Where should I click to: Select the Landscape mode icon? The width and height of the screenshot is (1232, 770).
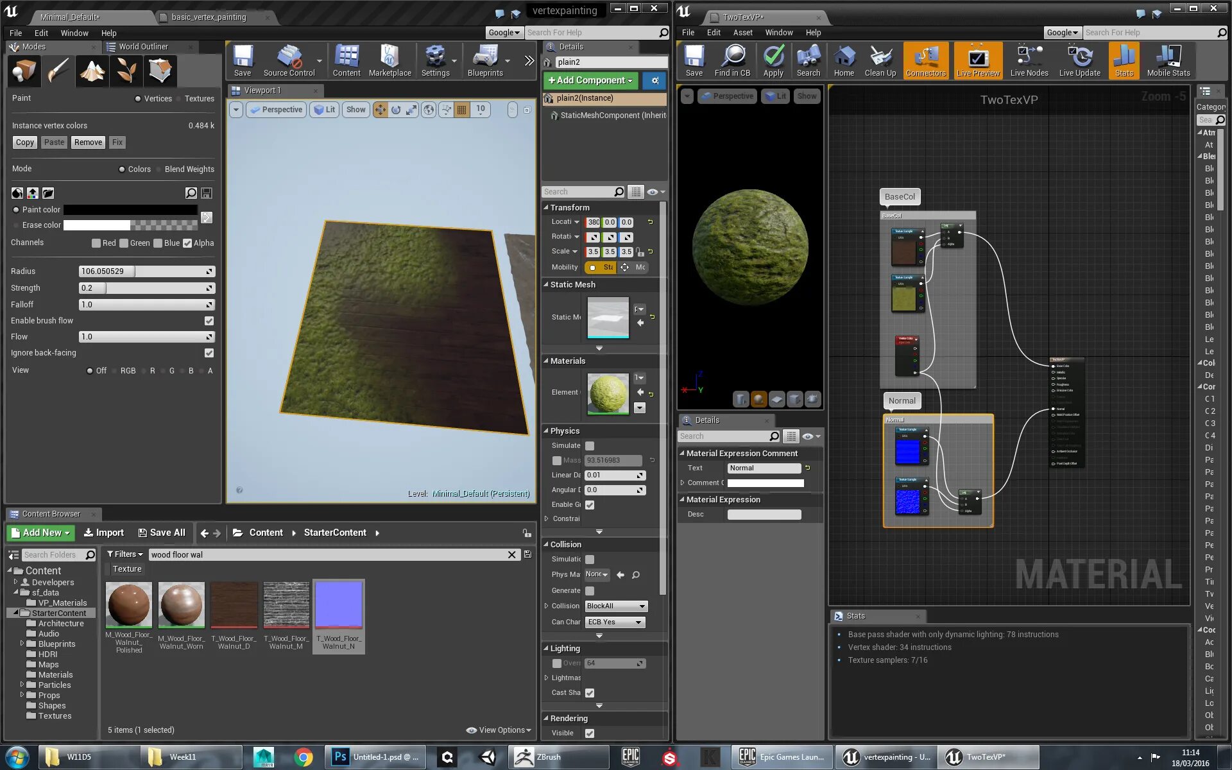pyautogui.click(x=92, y=71)
